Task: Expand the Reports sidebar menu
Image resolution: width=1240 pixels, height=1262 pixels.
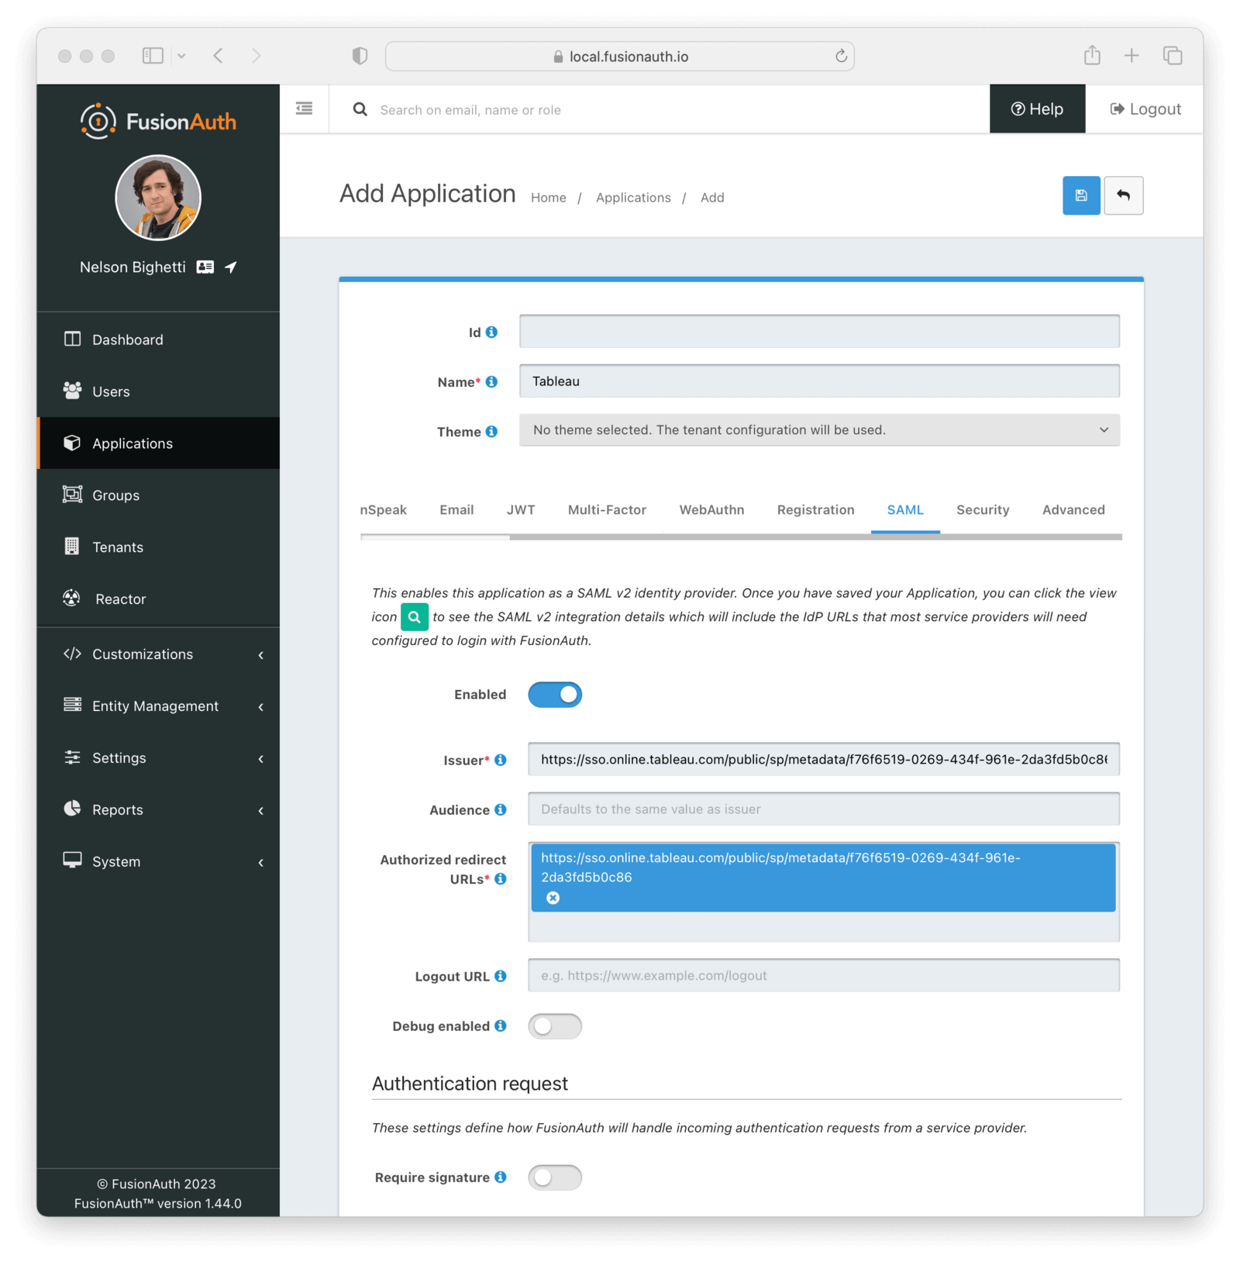Action: click(x=158, y=810)
